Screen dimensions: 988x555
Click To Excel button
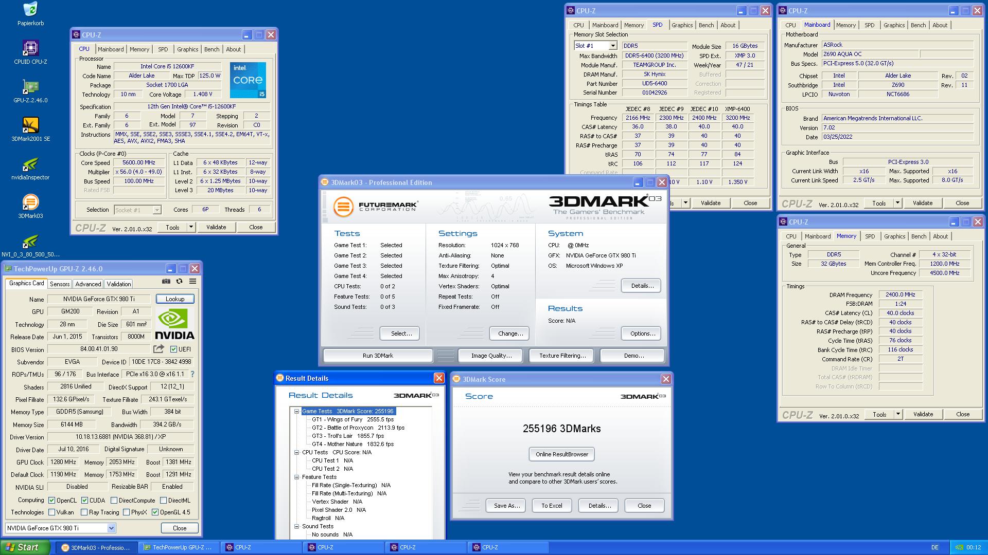pos(552,506)
